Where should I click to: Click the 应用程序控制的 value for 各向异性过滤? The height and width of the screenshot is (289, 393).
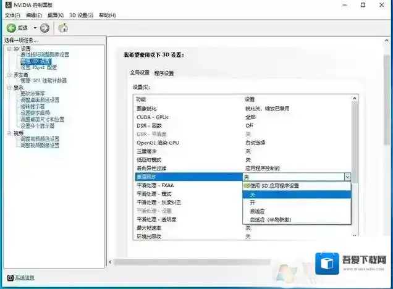tap(263, 169)
